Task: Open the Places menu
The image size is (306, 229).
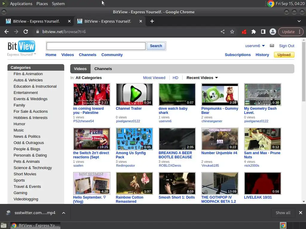Action: [42, 4]
